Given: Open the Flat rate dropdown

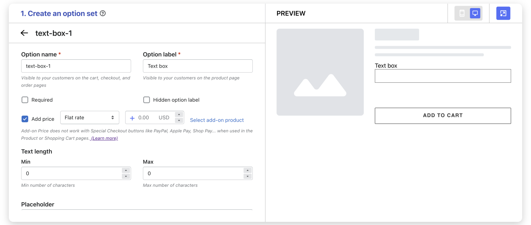Looking at the screenshot, I should click(89, 118).
